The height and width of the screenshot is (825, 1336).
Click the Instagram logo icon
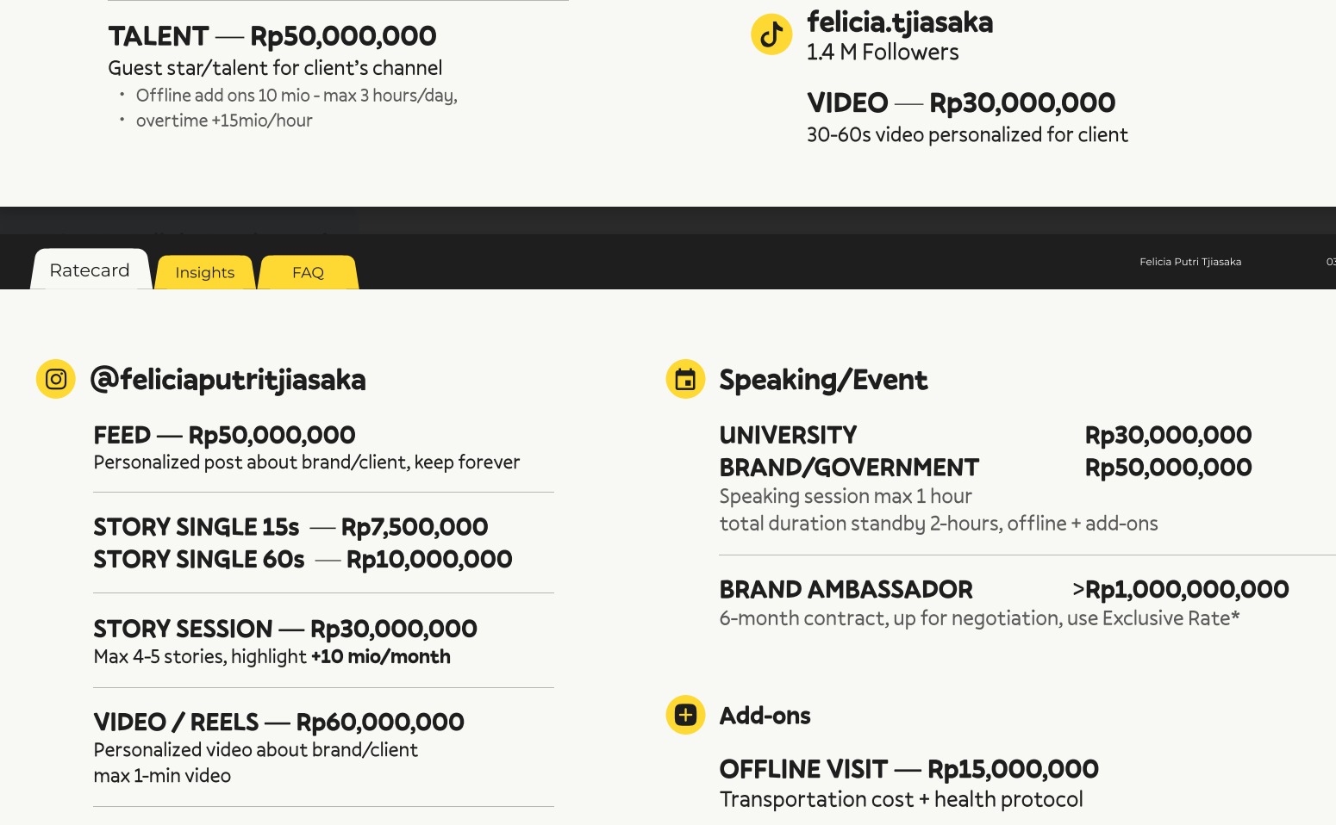(x=56, y=379)
